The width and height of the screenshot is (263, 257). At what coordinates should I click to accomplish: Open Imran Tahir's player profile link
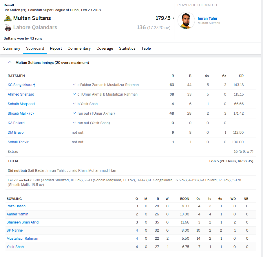pos(207,18)
